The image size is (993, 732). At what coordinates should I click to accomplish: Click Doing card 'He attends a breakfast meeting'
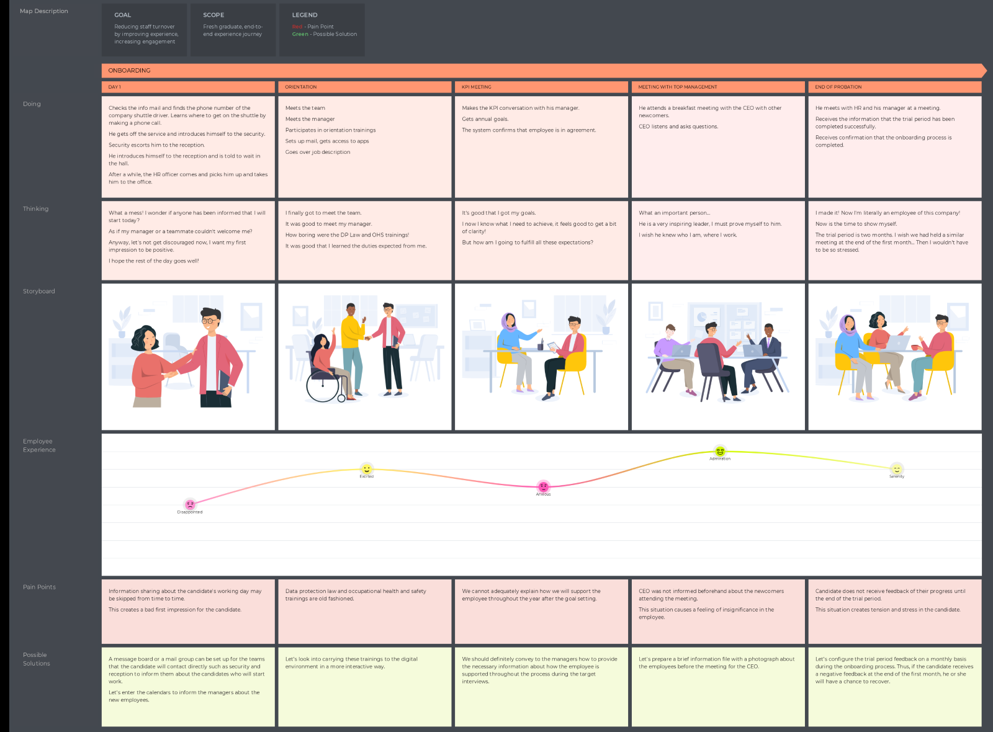[x=718, y=146]
